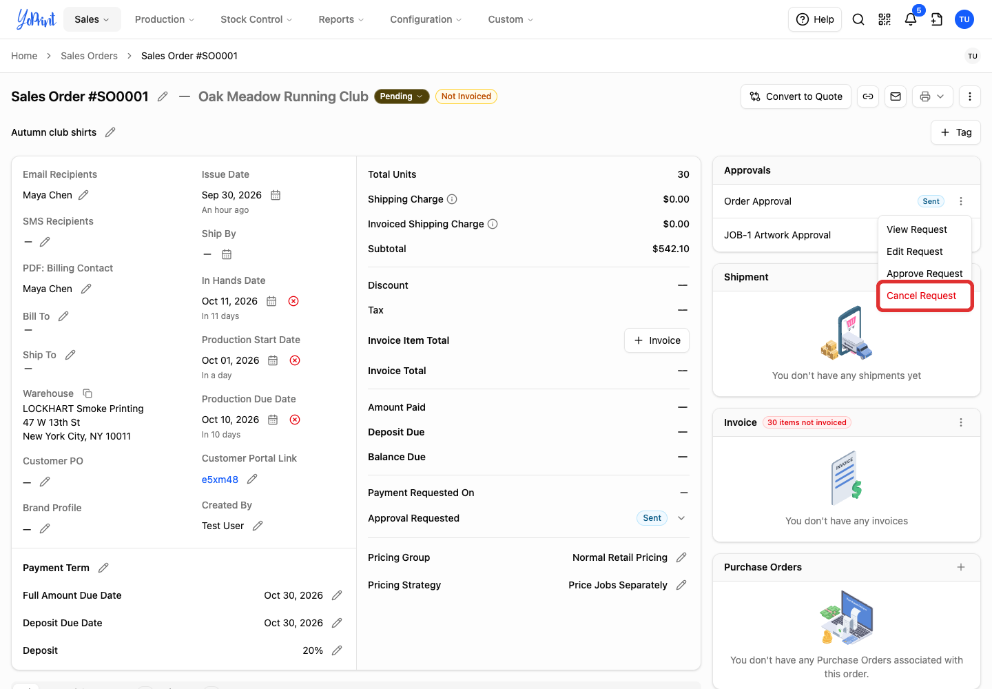This screenshot has height=689, width=992.
Task: Expand the Approval Requested row
Action: click(681, 518)
